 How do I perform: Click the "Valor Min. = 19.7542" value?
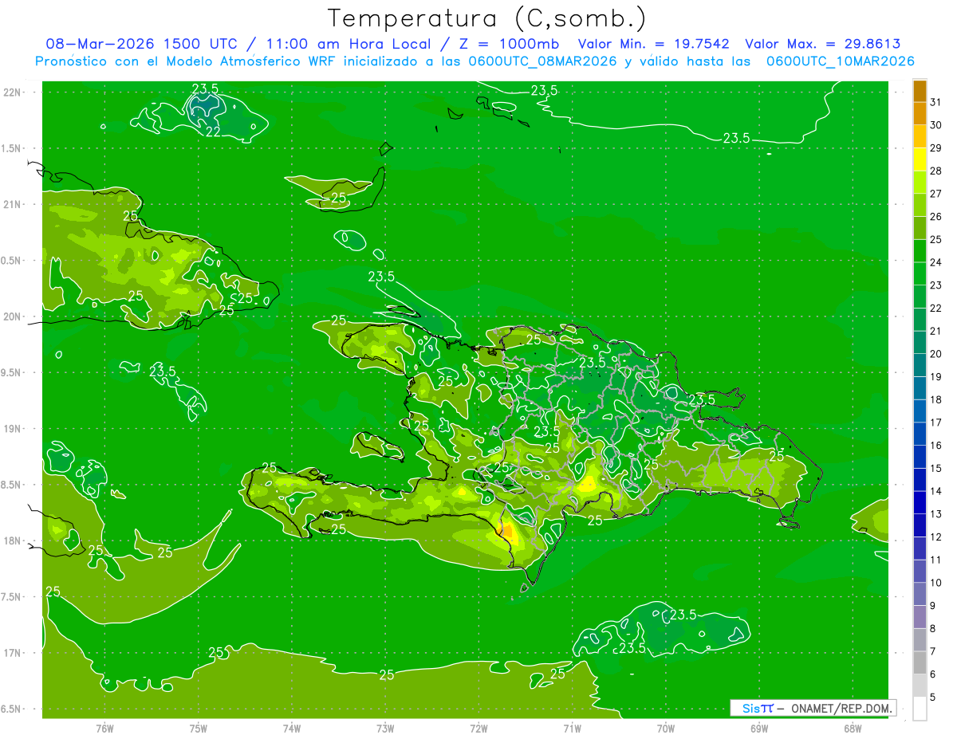click(653, 44)
